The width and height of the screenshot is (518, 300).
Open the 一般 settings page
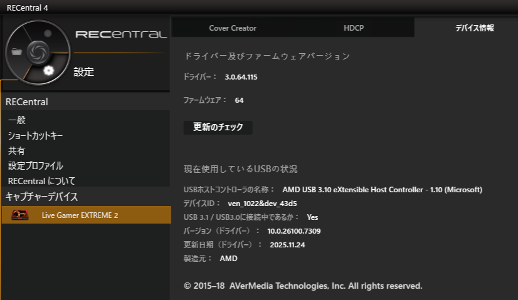(17, 120)
